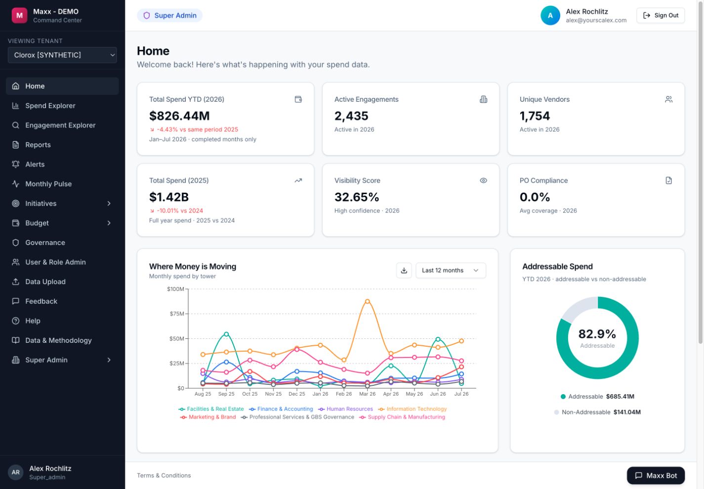Click the Non-Addressable gray legend dot
The width and height of the screenshot is (704, 489).
tap(556, 412)
